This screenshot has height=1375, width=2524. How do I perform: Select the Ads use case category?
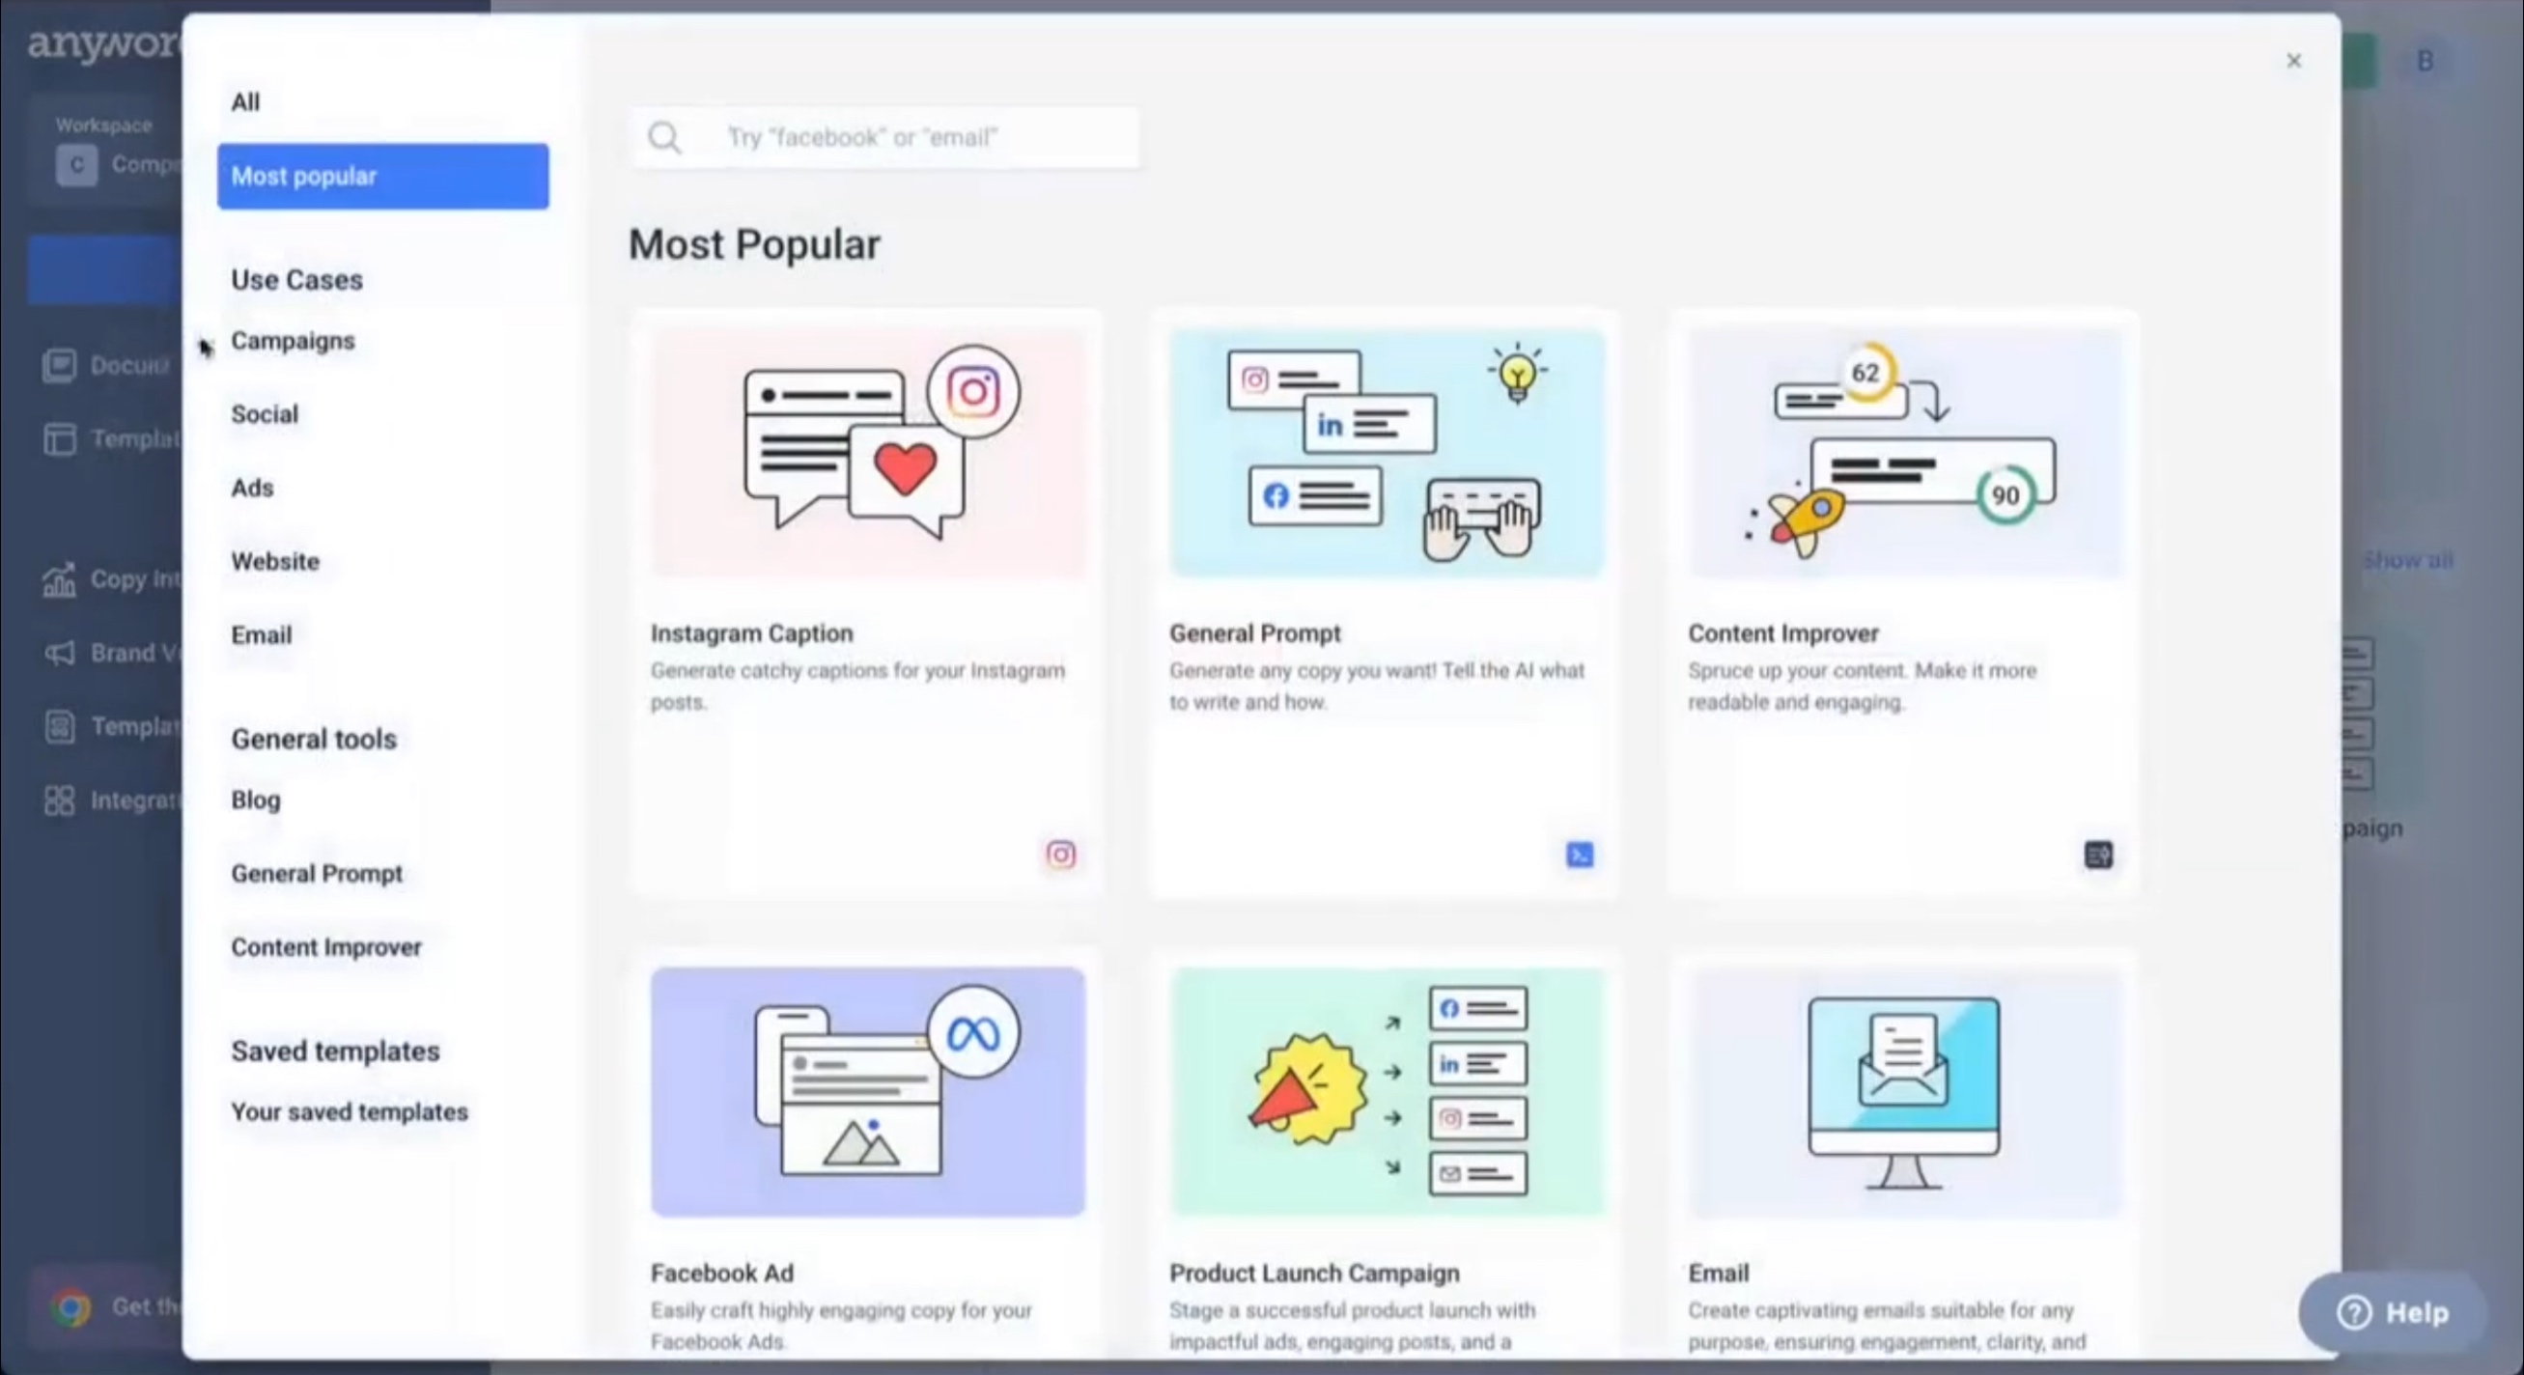pyautogui.click(x=252, y=487)
